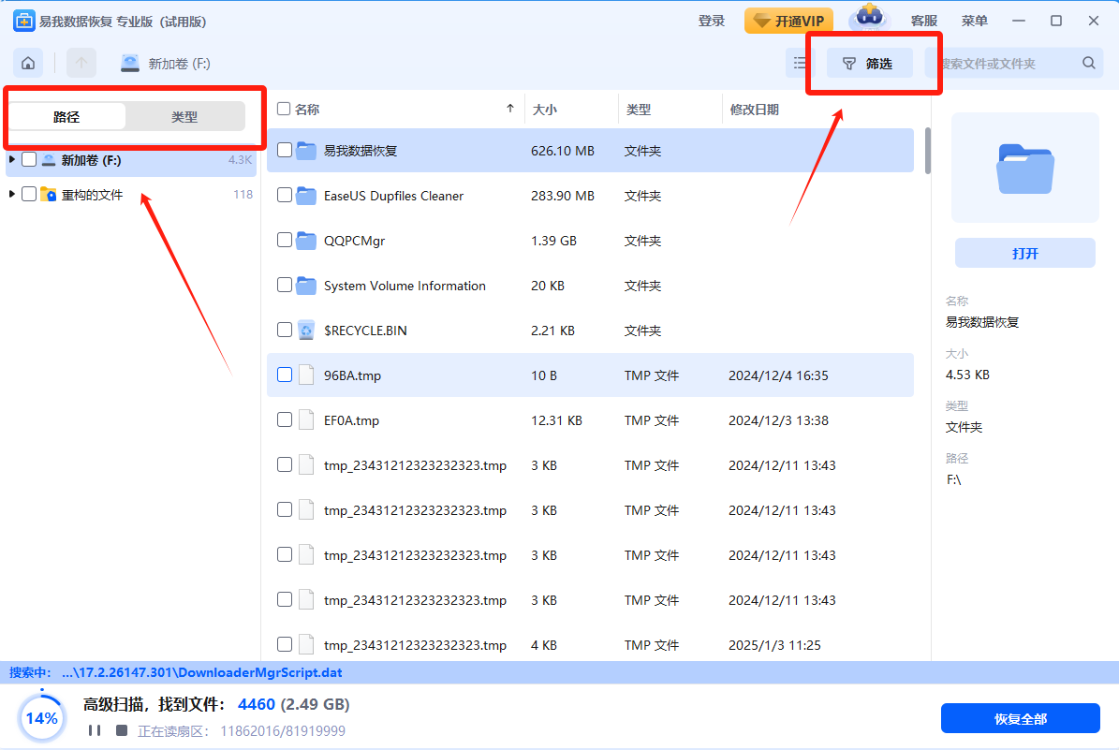The width and height of the screenshot is (1119, 750).
Task: Click the search files input field
Action: coord(1007,63)
